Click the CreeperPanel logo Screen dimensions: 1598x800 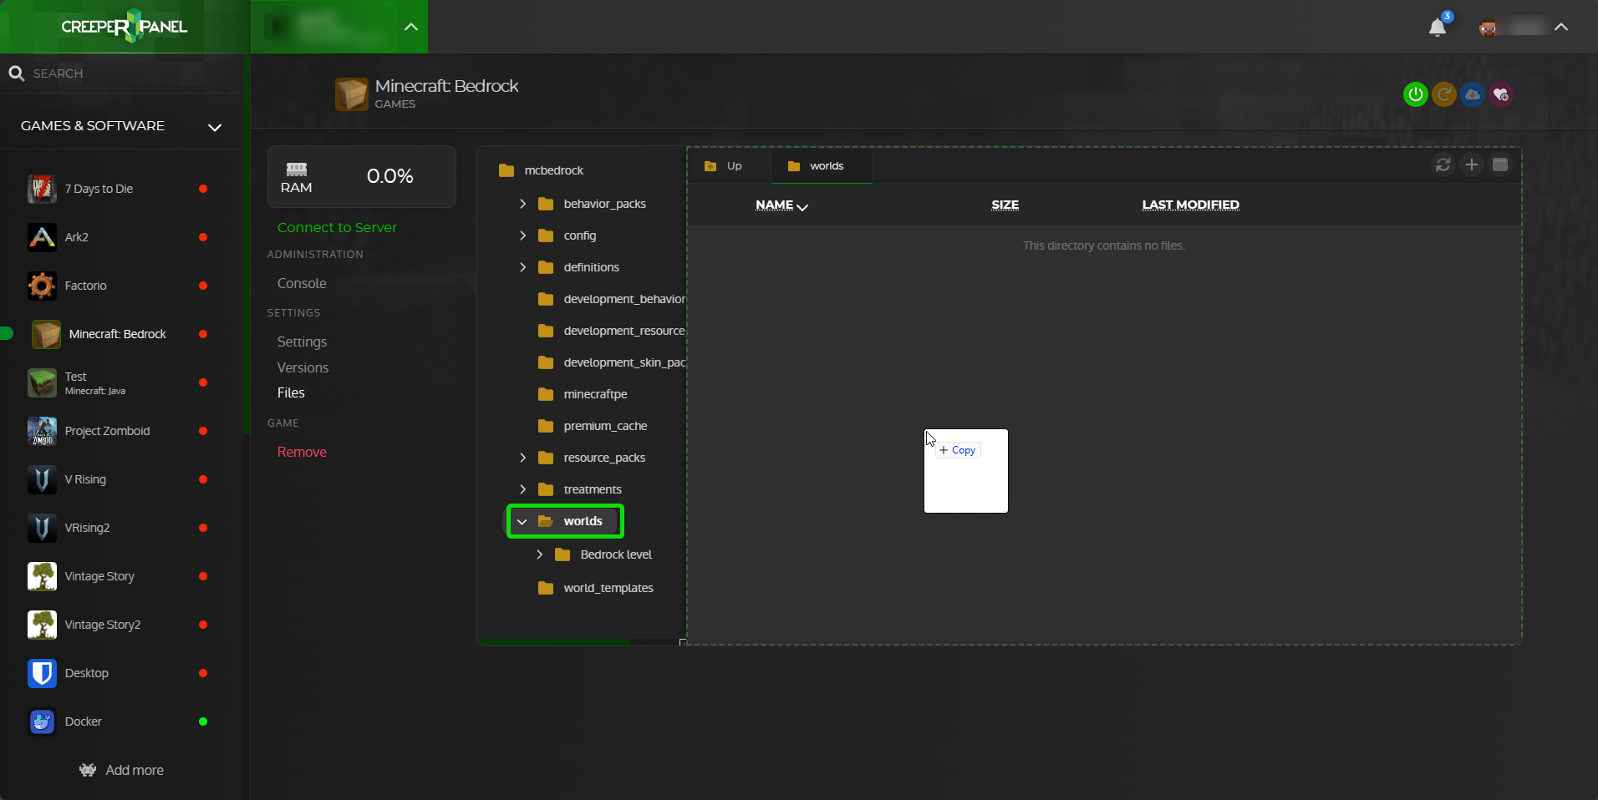[125, 27]
